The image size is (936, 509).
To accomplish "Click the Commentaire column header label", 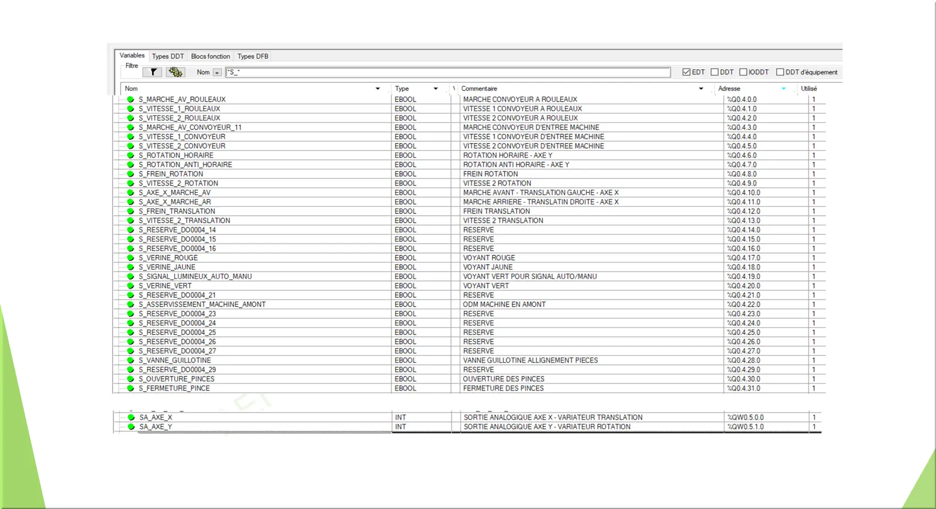I will point(479,89).
